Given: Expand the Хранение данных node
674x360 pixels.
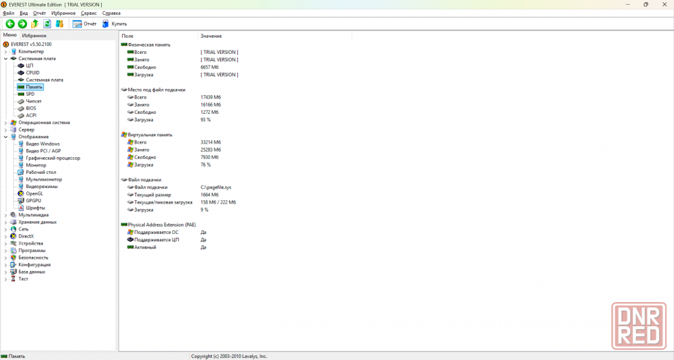Looking at the screenshot, I should pos(5,222).
